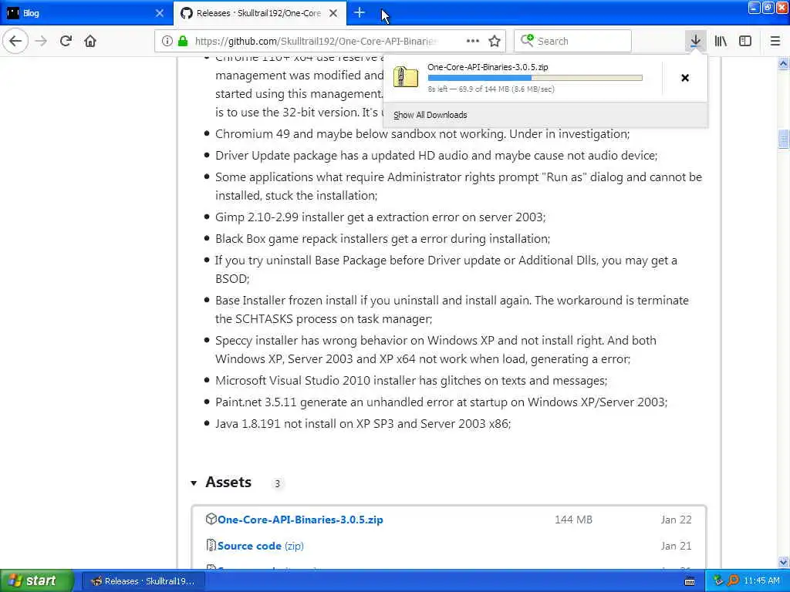Click the green secure connection padlock
Viewport: 790px width, 592px height.
pos(182,41)
